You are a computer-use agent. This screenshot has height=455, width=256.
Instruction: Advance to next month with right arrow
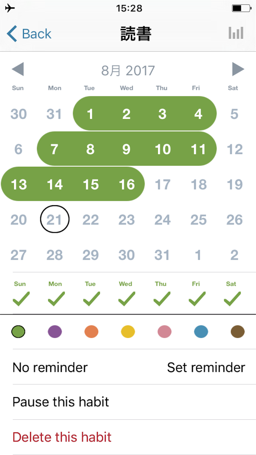[x=238, y=69]
